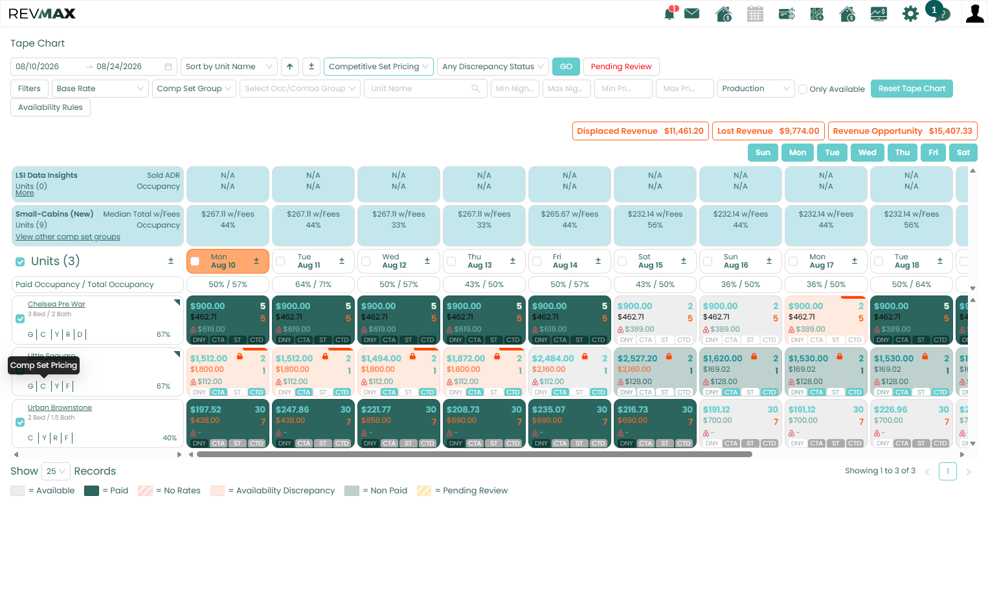This screenshot has height=591, width=988.
Task: Open the Competitive Set Pricing dropdown
Action: coord(379,67)
